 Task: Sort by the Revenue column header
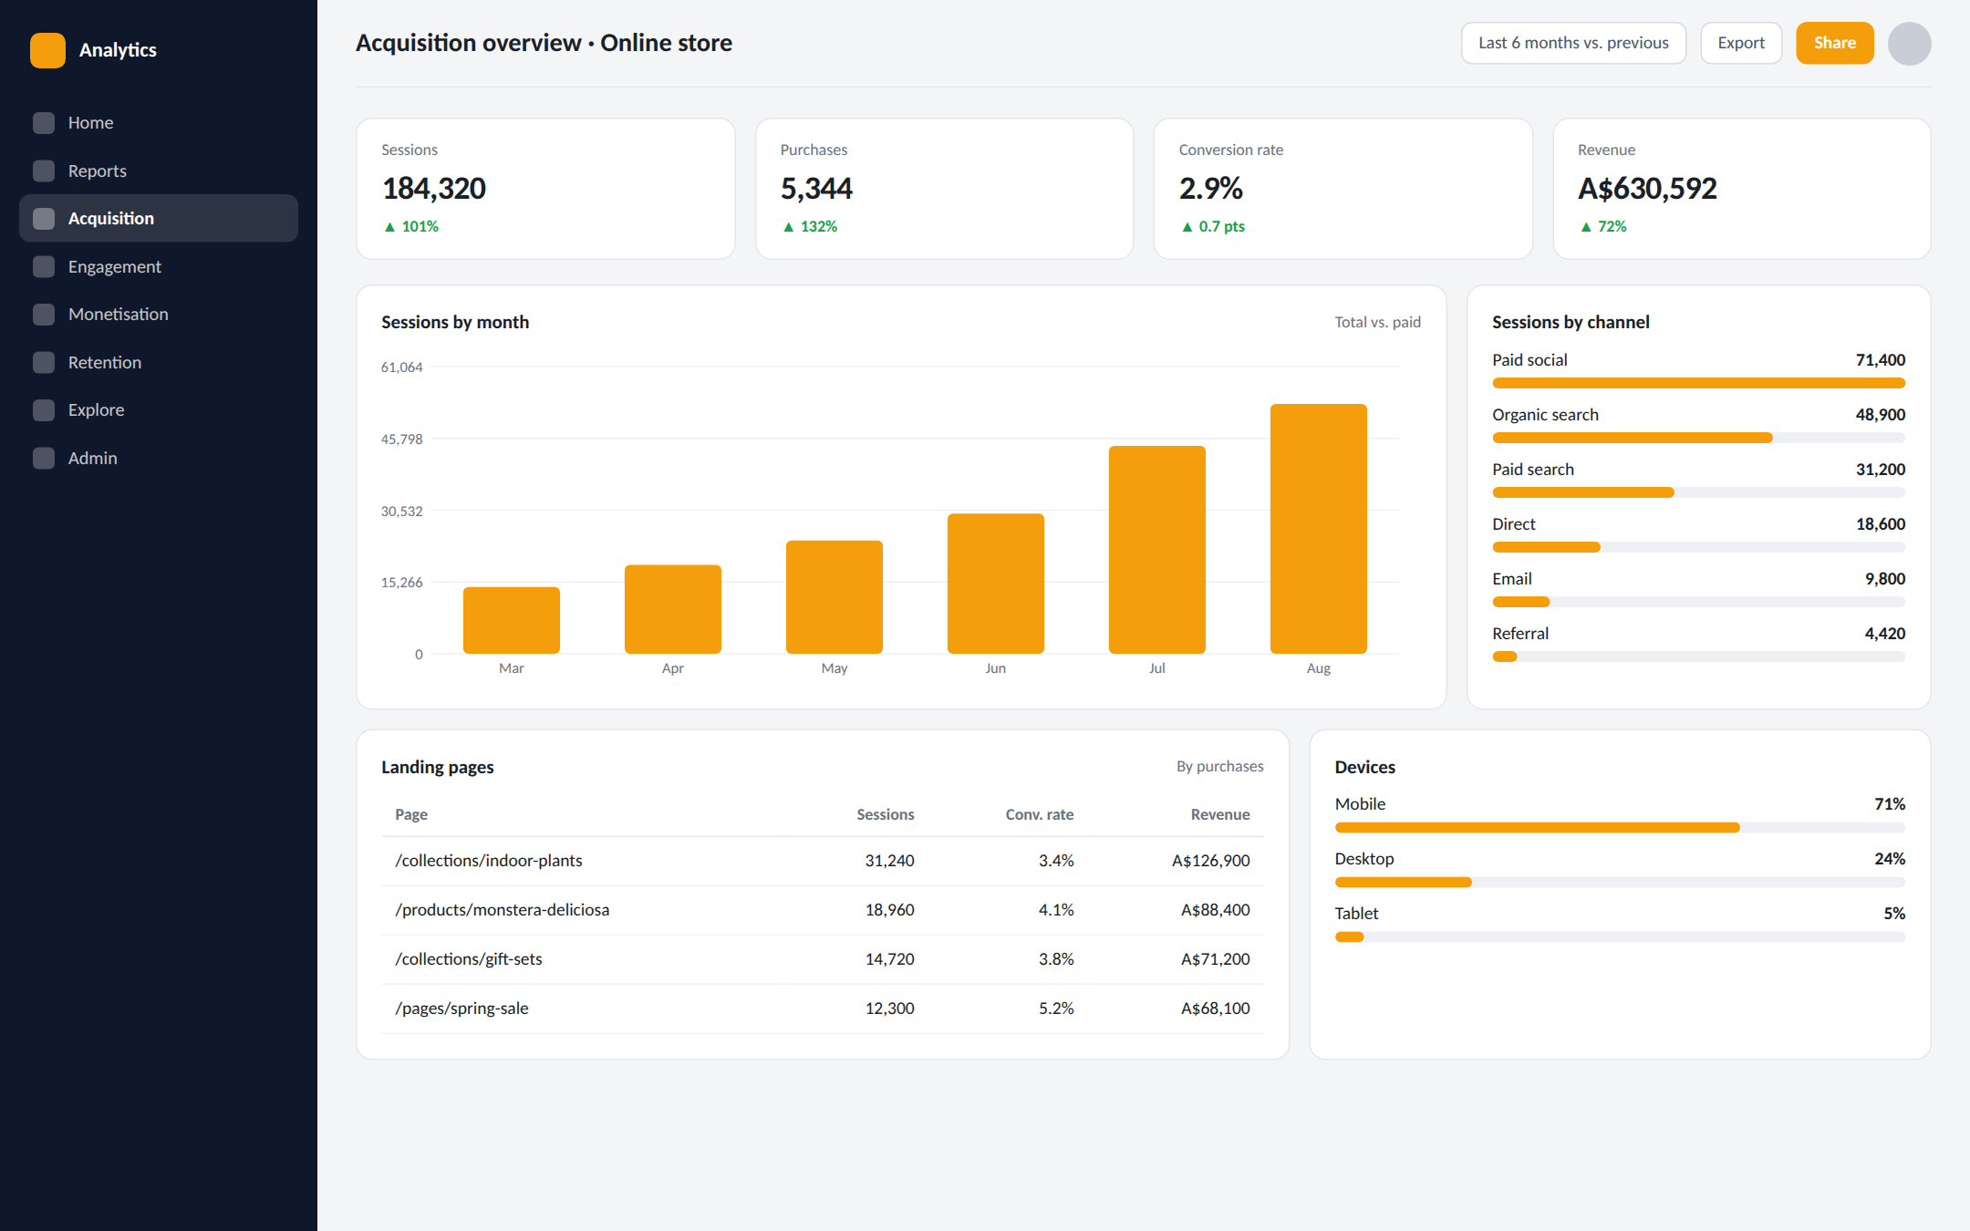1220,814
